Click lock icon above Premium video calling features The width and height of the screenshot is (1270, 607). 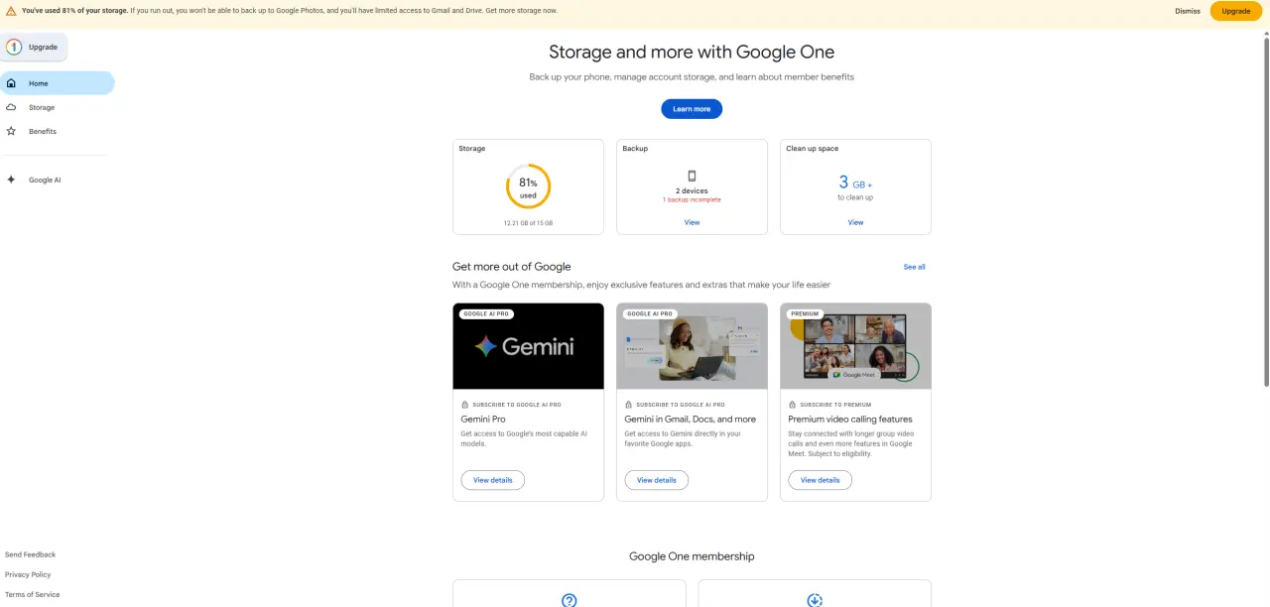coord(792,405)
